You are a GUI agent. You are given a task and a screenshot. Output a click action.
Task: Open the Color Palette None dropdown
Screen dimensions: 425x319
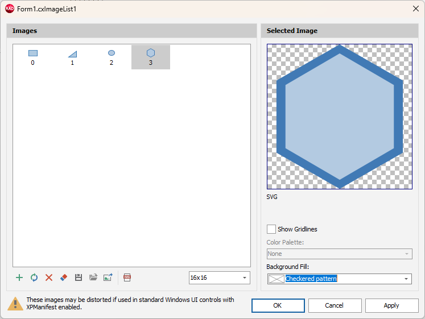(x=339, y=254)
